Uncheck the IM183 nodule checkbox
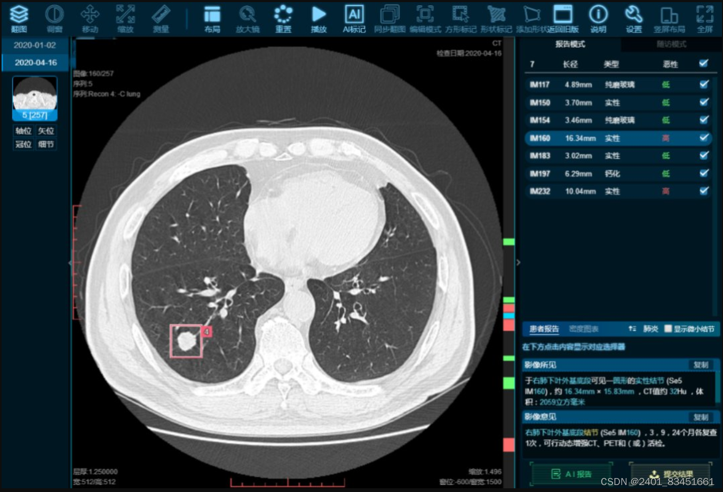Screen dimensions: 723x492 704,155
